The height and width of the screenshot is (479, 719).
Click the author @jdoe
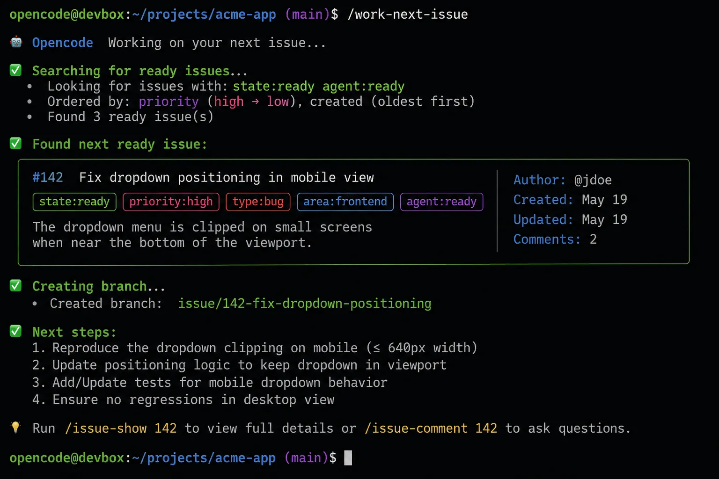click(593, 180)
